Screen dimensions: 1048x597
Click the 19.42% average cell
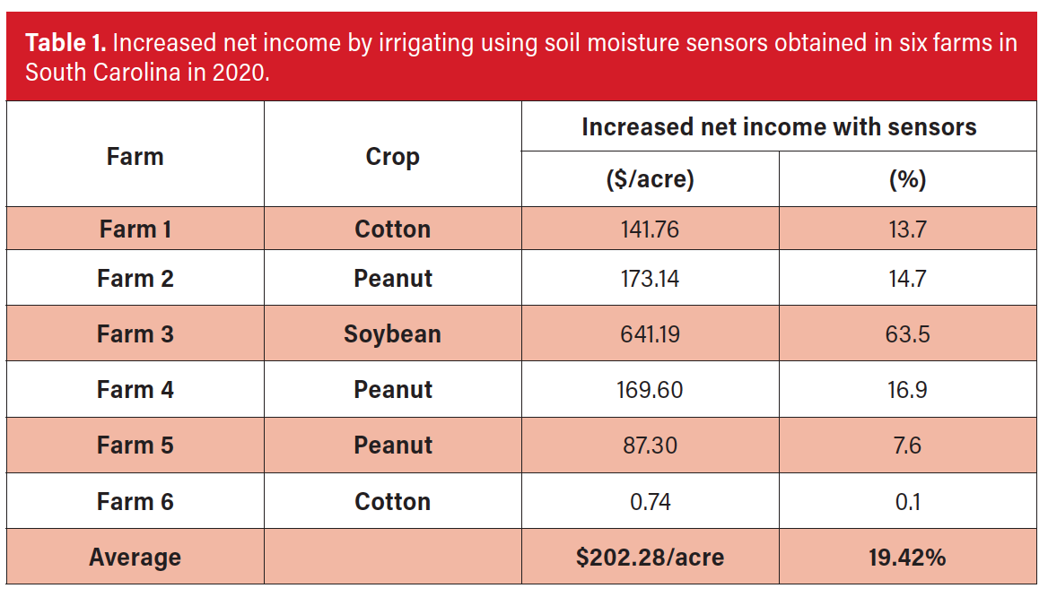tap(907, 558)
